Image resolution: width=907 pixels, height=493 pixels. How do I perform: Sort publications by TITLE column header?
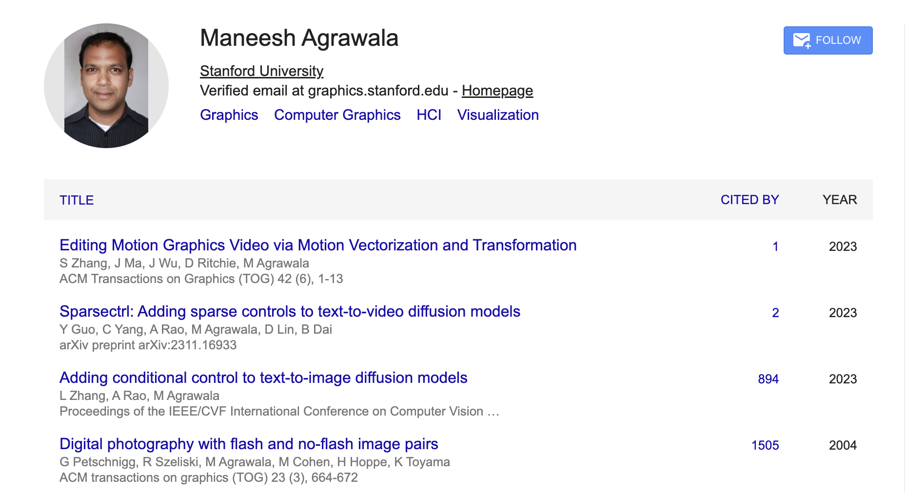point(77,200)
